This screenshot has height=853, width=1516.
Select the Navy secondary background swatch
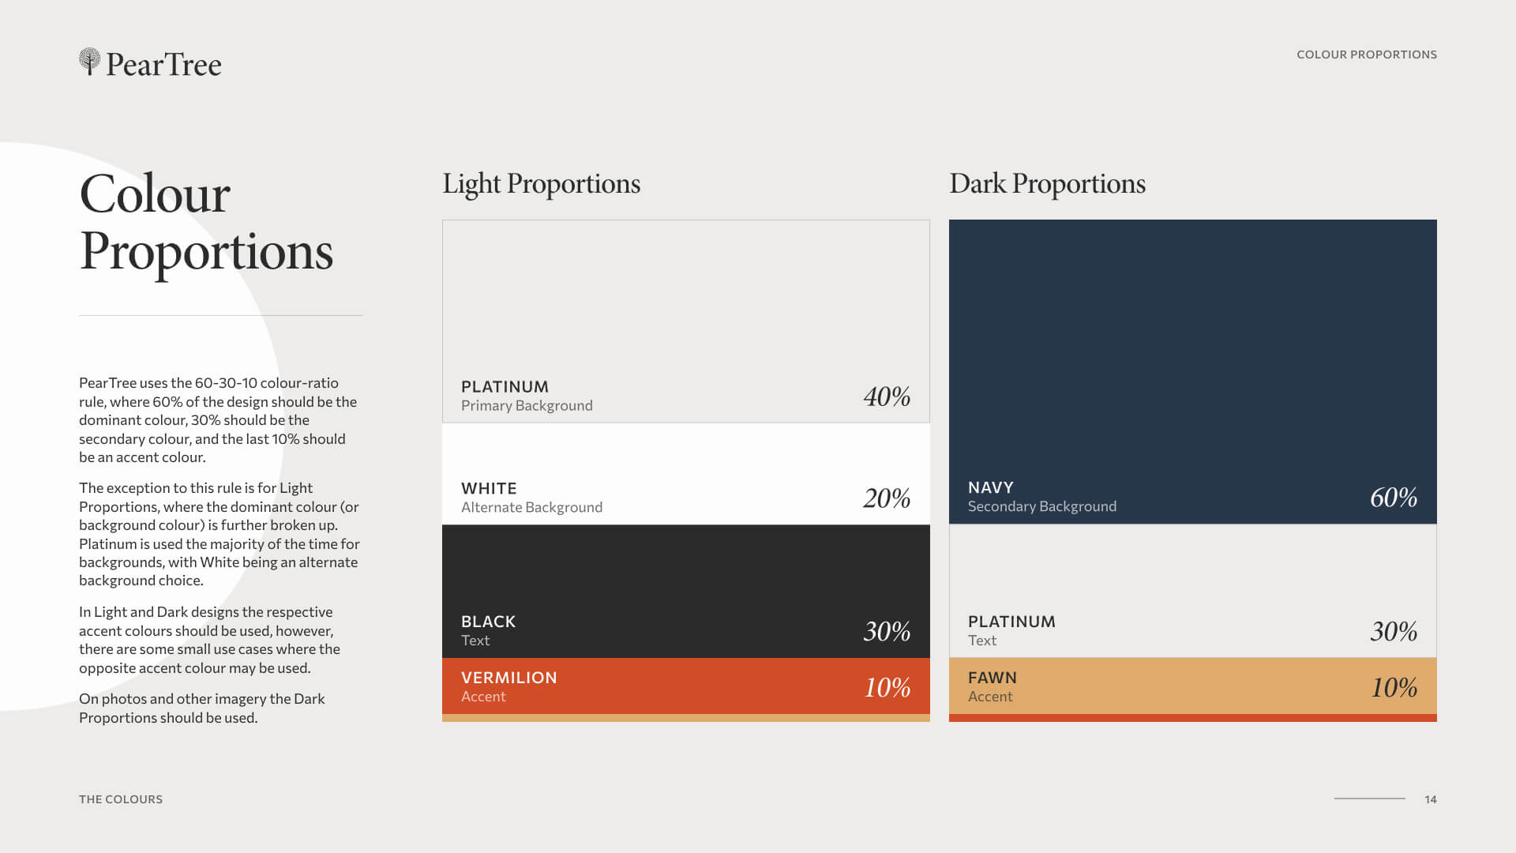[x=1193, y=371]
